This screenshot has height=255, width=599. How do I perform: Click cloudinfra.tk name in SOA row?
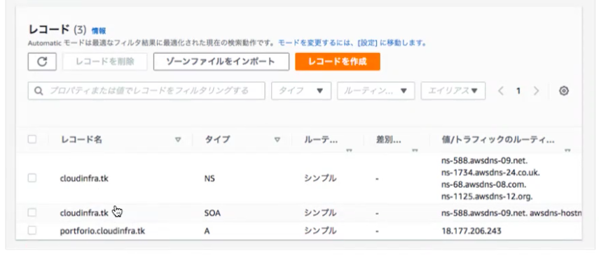point(84,213)
